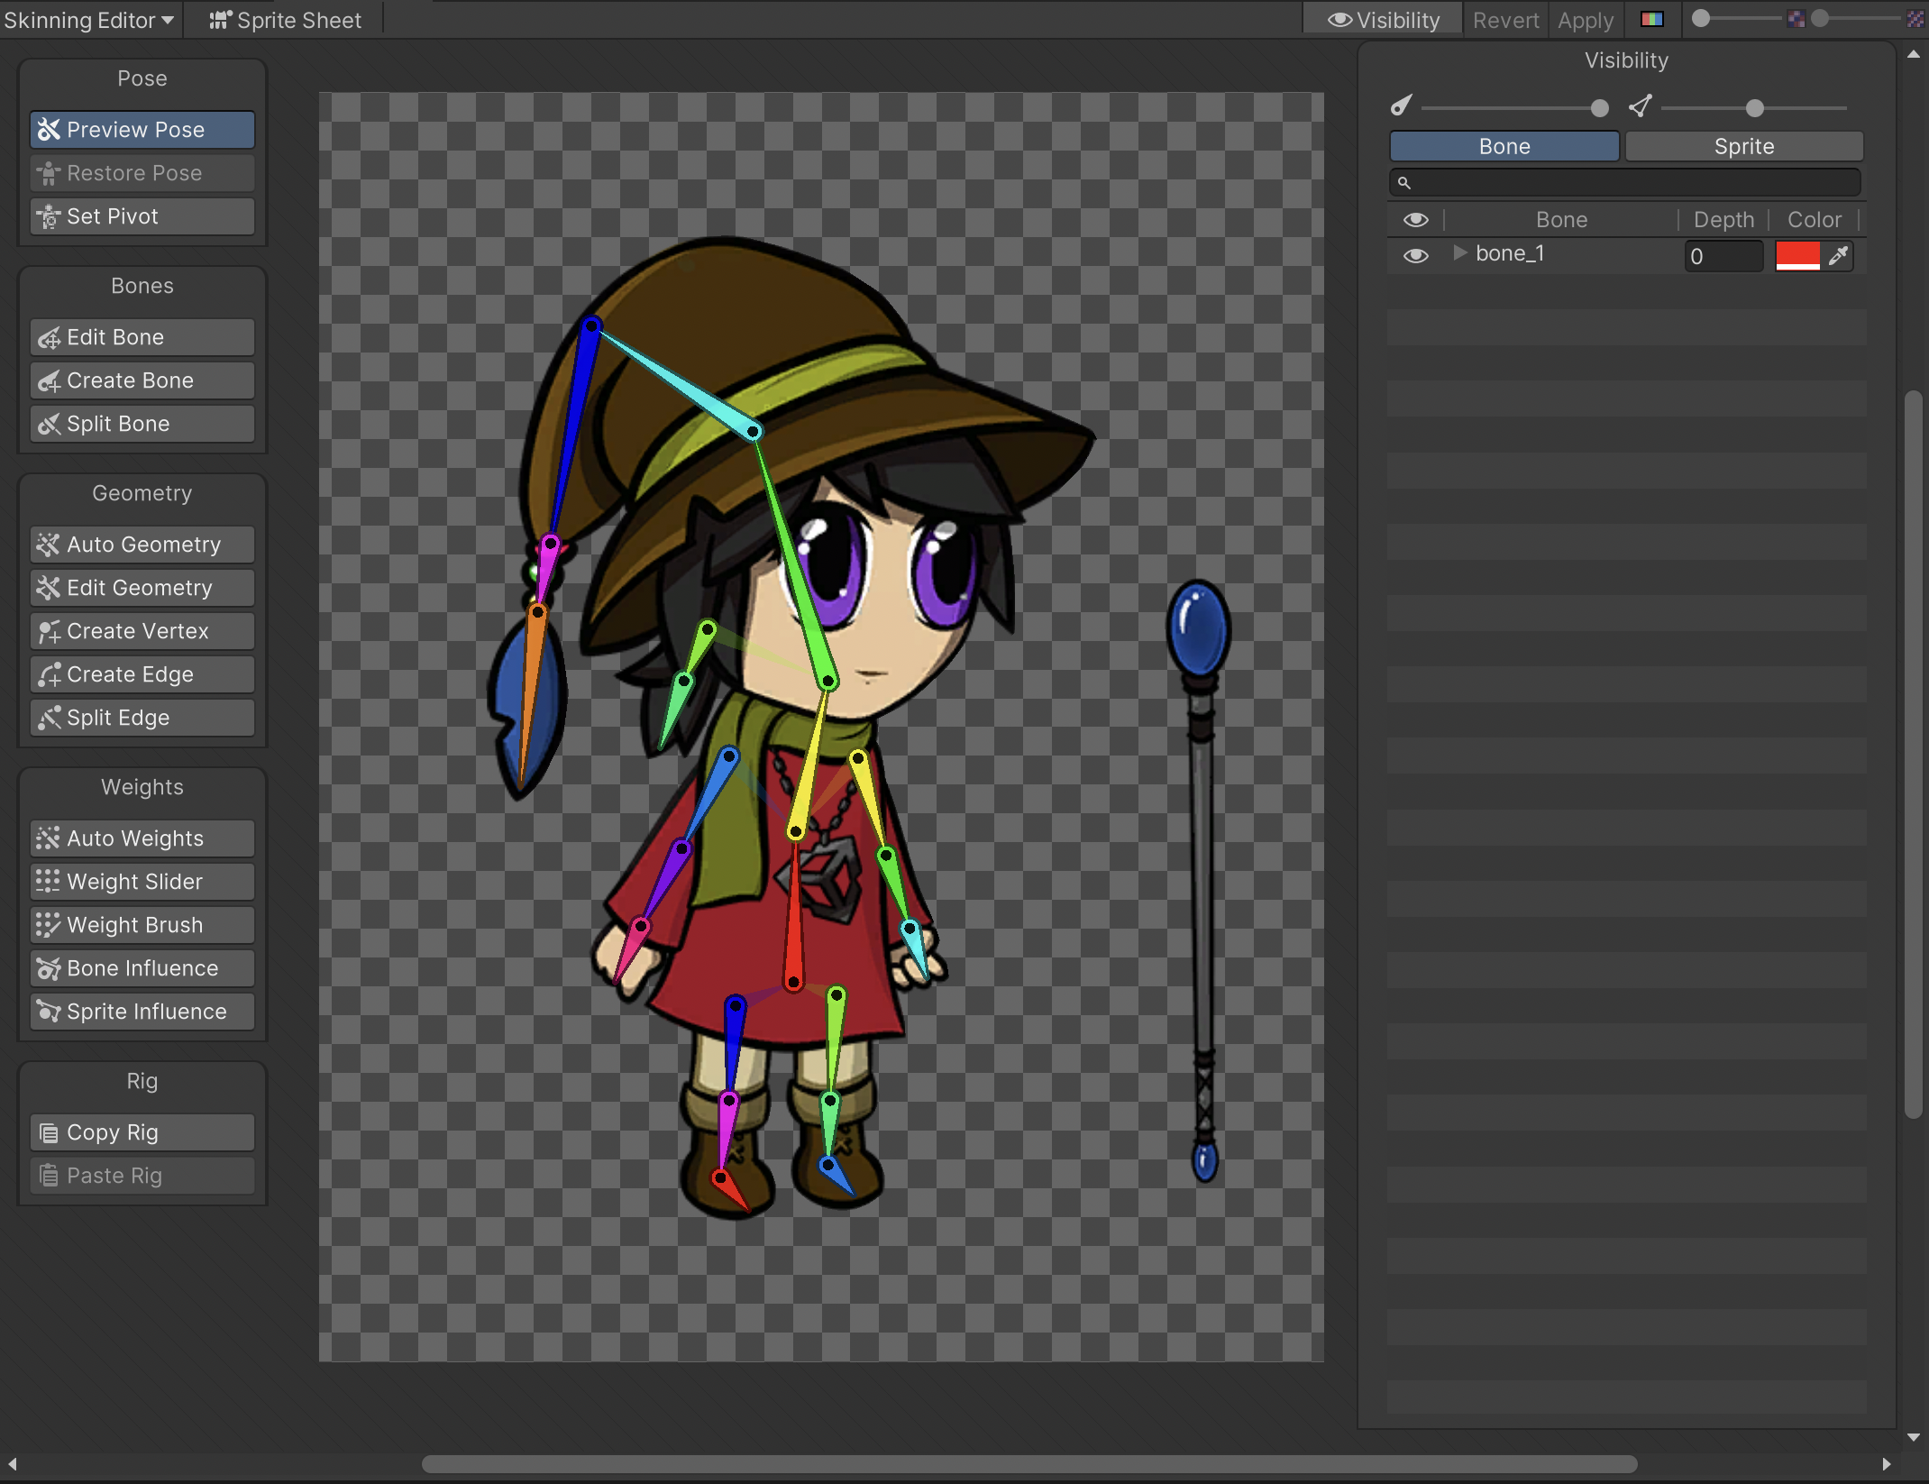
Task: Toggle eye icon for bone_1 row
Action: point(1413,254)
